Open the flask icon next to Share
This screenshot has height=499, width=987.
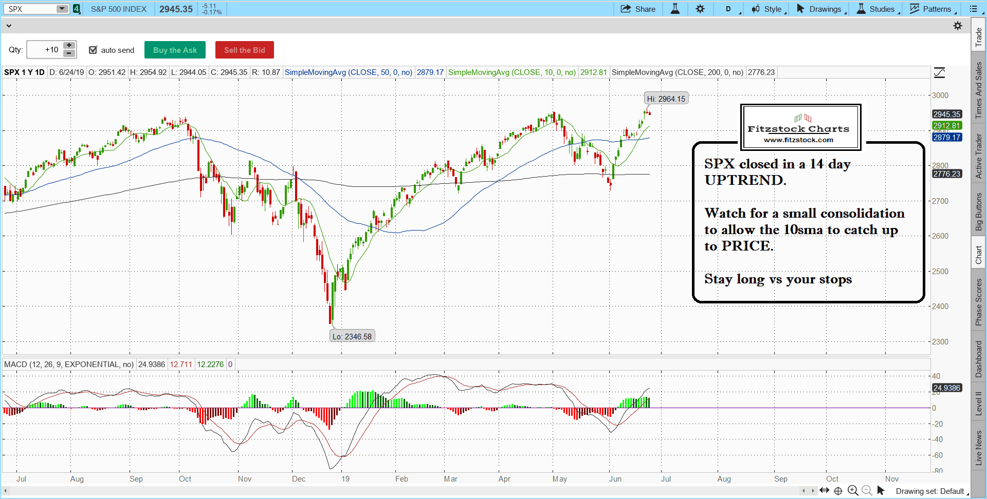click(675, 9)
